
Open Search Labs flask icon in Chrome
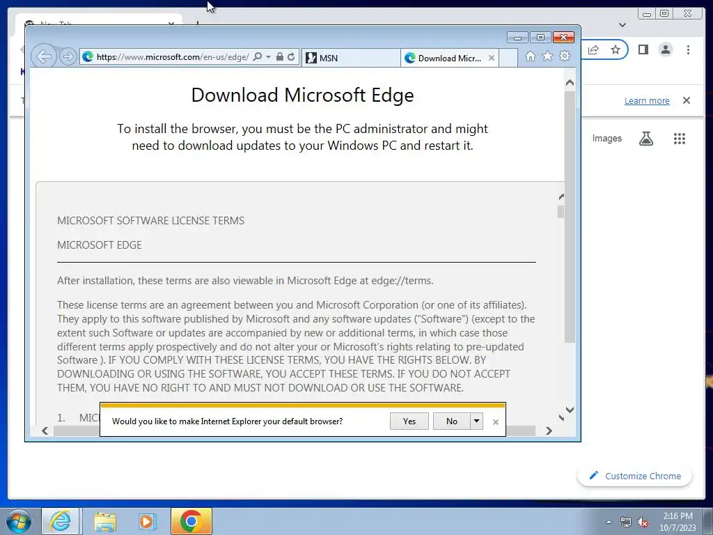click(x=646, y=139)
